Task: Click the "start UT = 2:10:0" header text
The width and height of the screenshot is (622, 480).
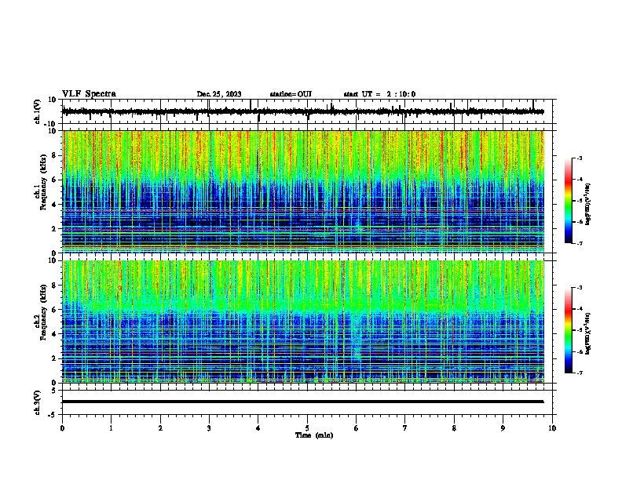Action: tap(379, 94)
